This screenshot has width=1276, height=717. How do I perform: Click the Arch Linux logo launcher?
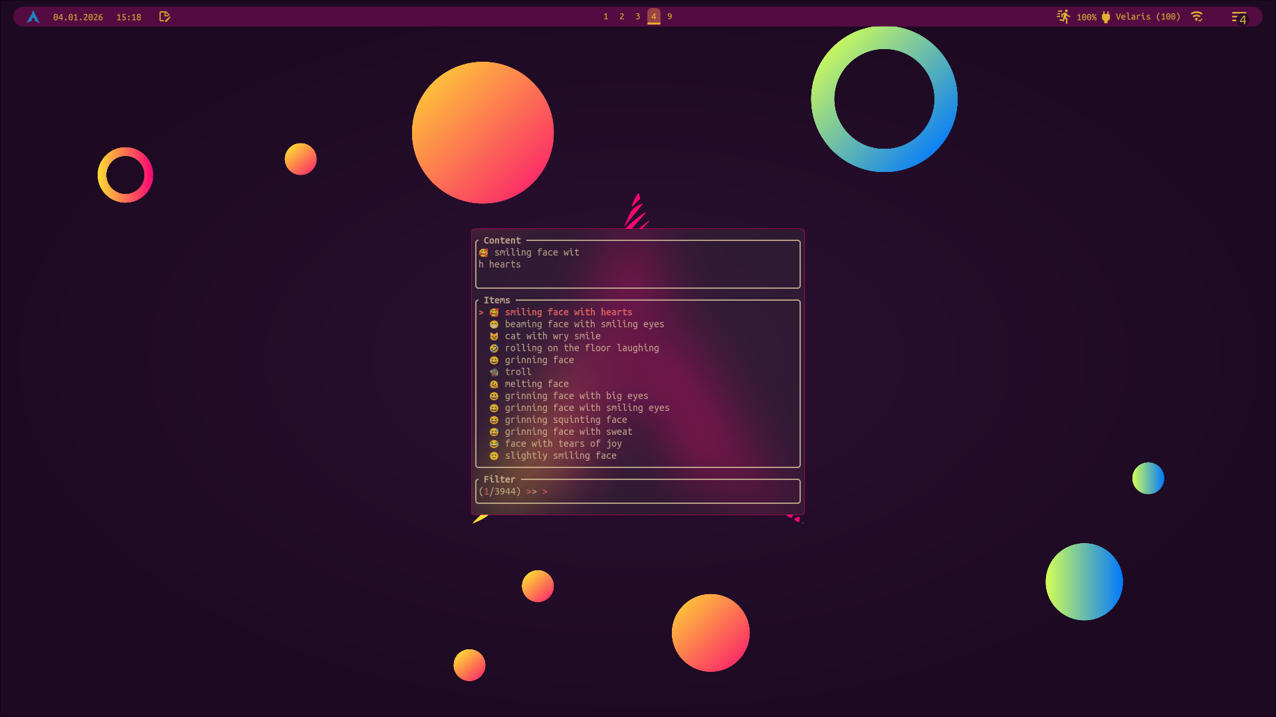33,17
